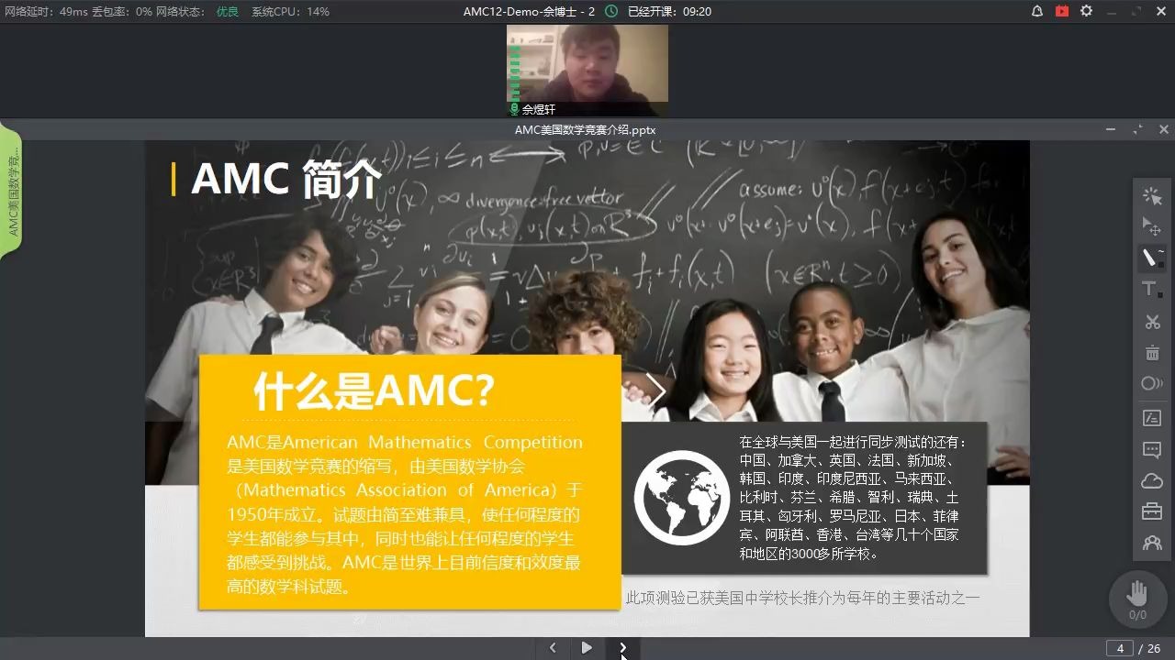Open the settings gear

point(1087,11)
